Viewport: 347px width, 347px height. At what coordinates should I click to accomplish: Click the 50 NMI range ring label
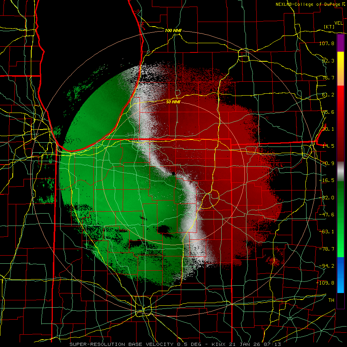tap(173, 102)
